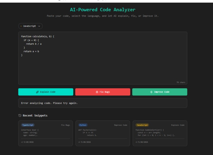Click the code icon beside the TypeScript card date

[x=22, y=142]
